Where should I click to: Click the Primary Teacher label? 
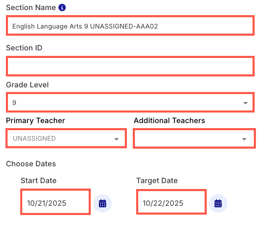coord(36,121)
